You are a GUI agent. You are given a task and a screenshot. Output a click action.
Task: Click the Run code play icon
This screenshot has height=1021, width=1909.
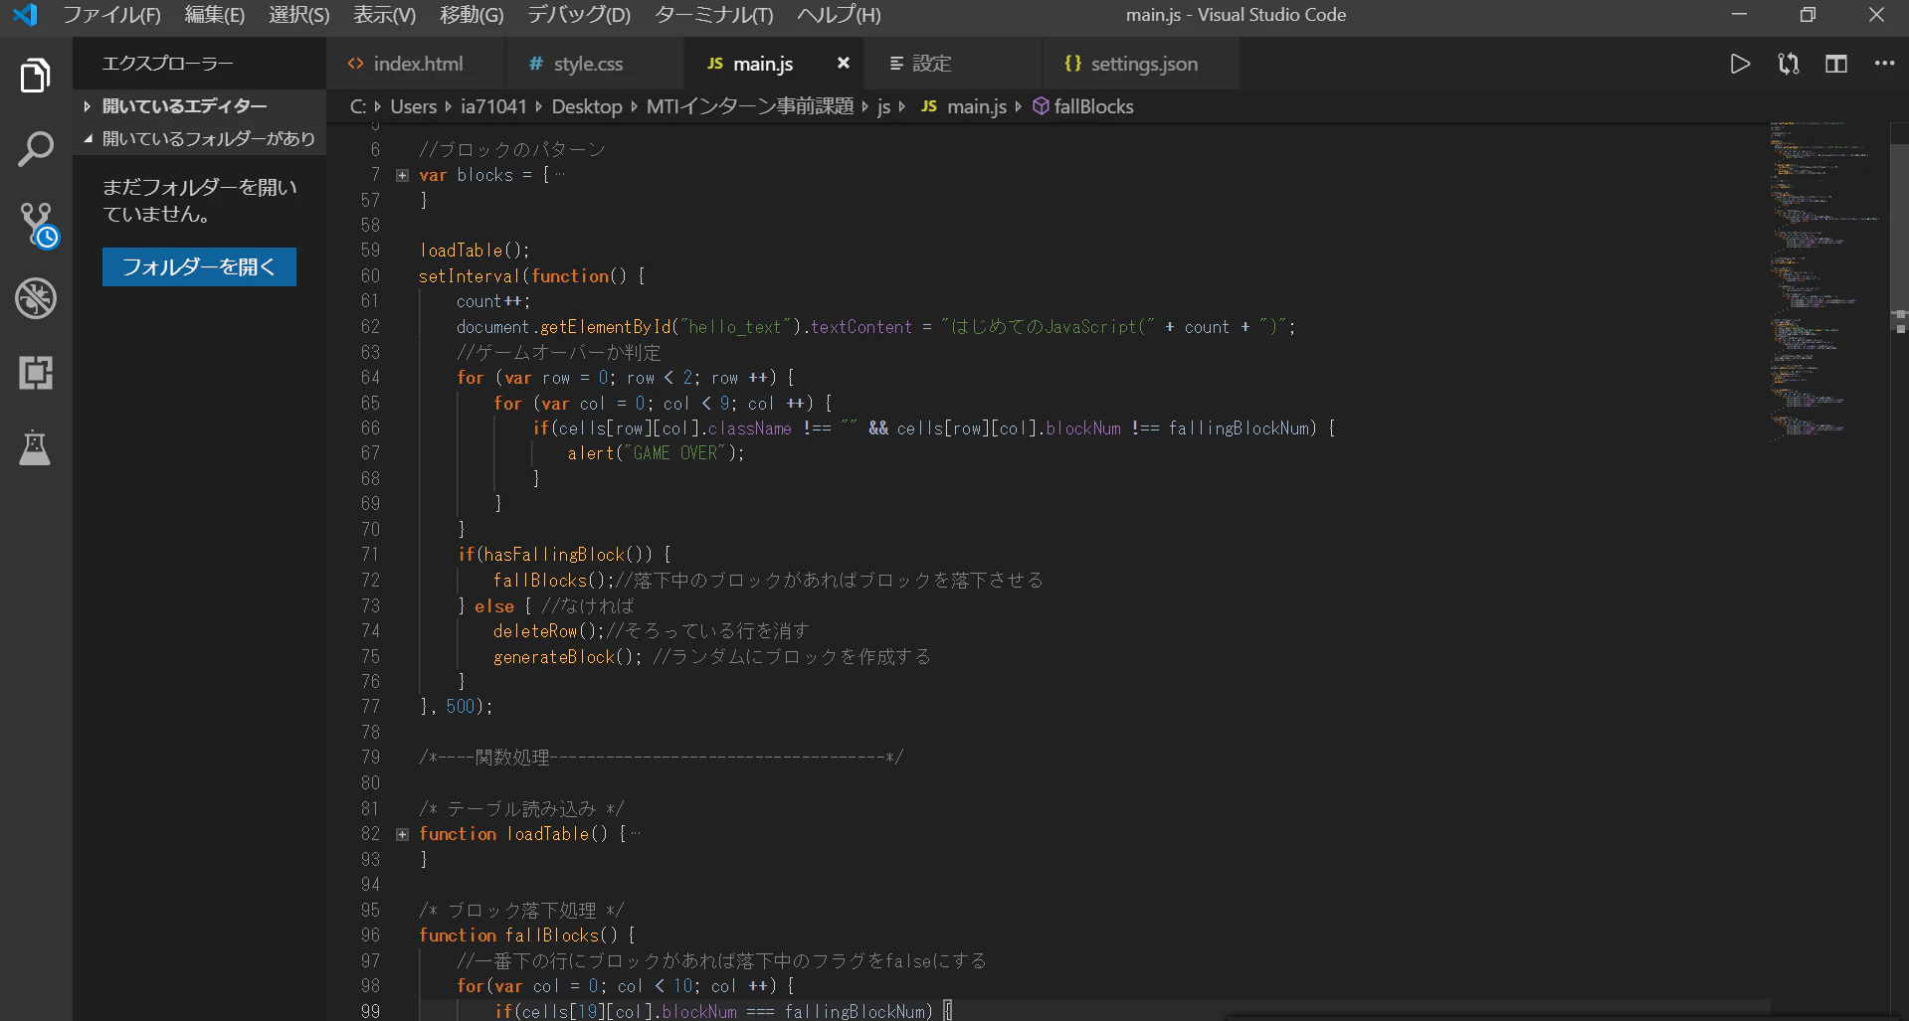tap(1740, 65)
